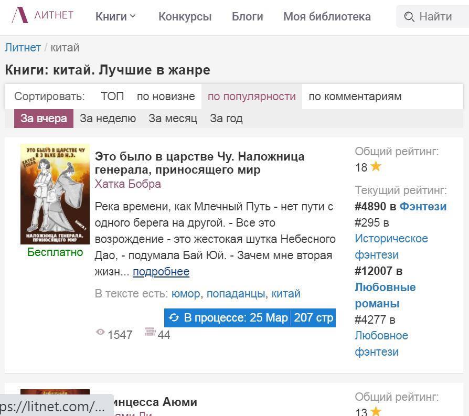Viewport: 469px width, 416px height.
Task: Sort by ТОП
Action: point(112,97)
